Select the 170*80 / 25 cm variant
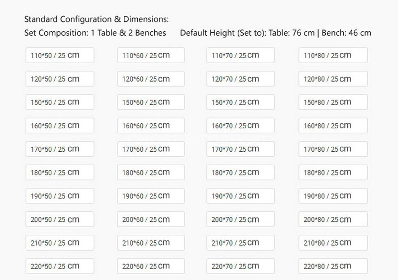Viewport: 398px width, 280px height. point(333,149)
